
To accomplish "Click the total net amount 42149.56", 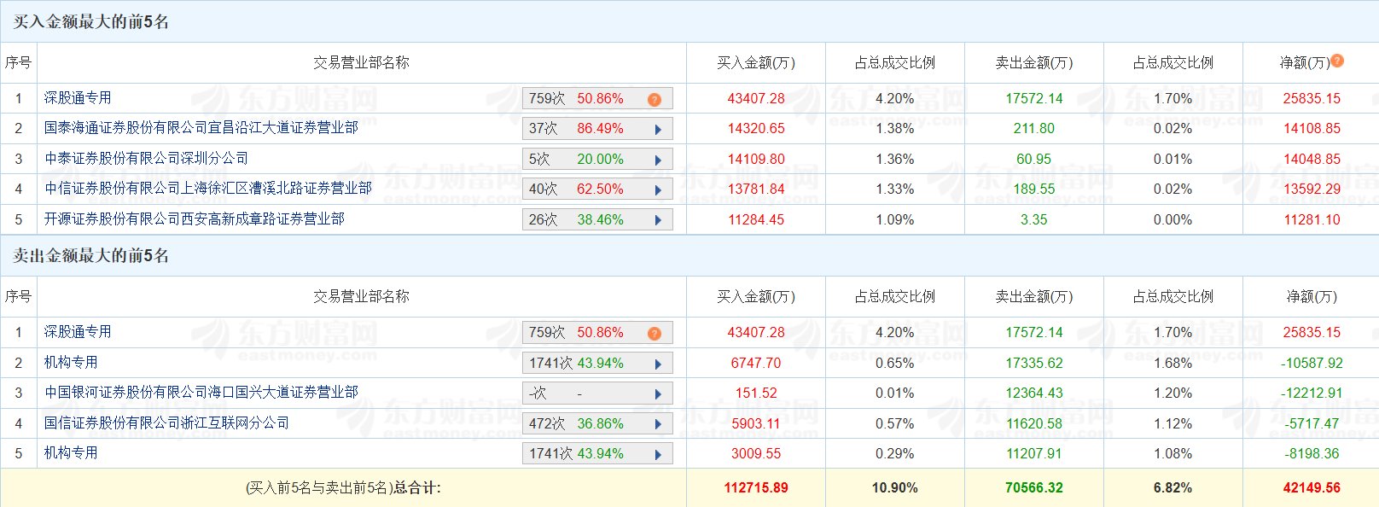I will [x=1311, y=488].
